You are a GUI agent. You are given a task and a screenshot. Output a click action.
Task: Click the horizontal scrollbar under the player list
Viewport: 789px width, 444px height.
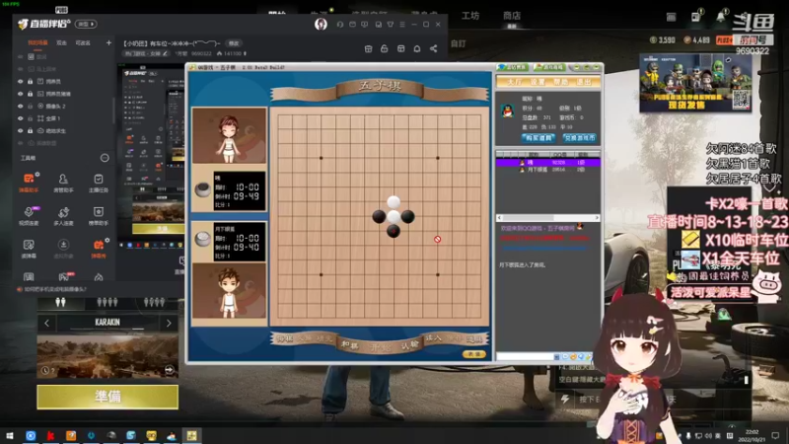(548, 218)
